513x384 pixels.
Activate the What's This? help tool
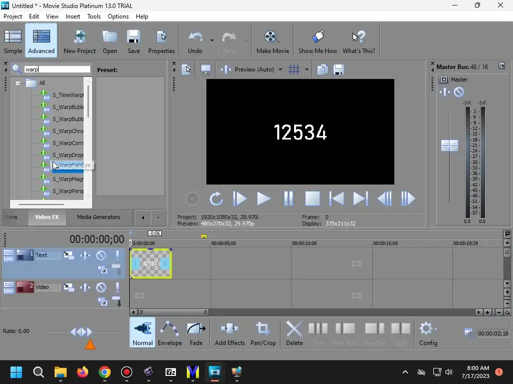click(x=359, y=41)
